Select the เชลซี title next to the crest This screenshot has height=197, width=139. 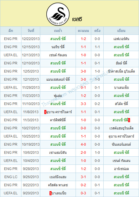point(77,19)
